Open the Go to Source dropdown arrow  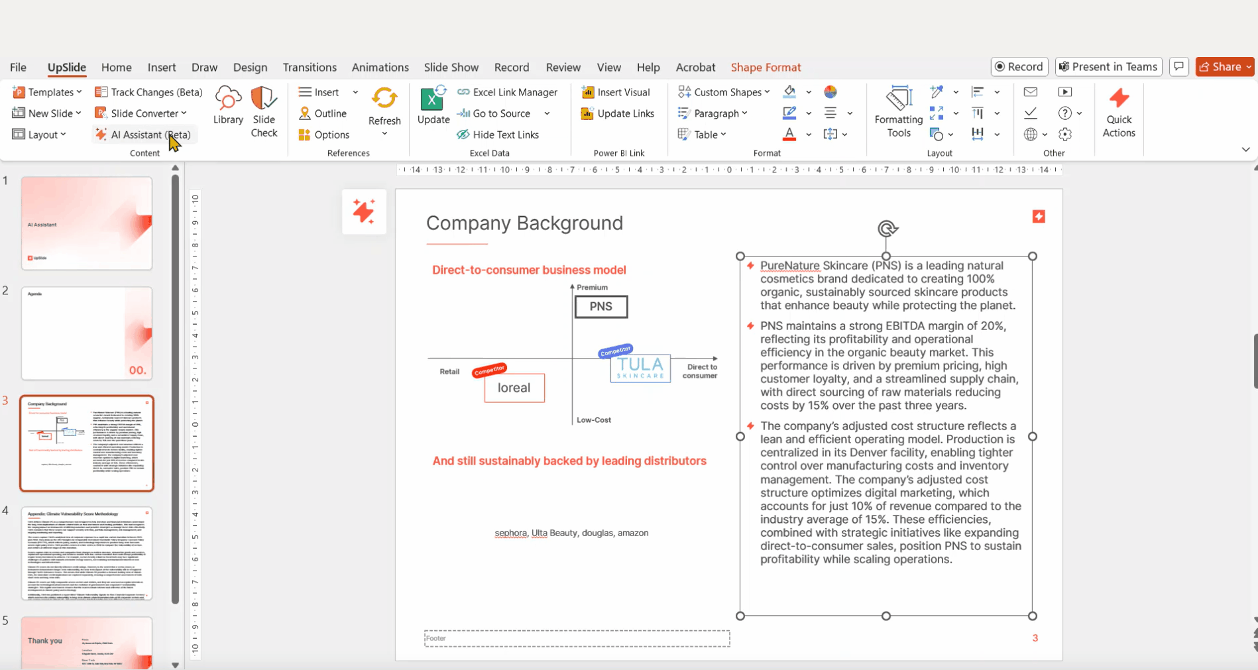(x=547, y=113)
